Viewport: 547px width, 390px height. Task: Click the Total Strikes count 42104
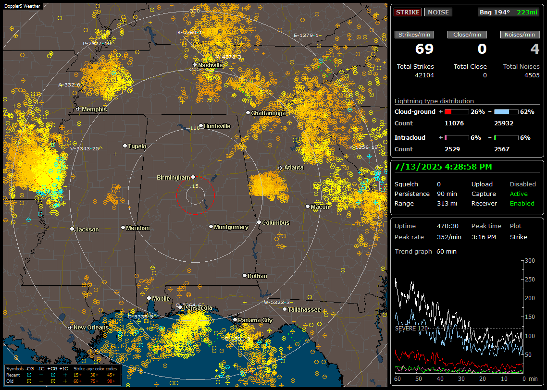click(x=424, y=75)
